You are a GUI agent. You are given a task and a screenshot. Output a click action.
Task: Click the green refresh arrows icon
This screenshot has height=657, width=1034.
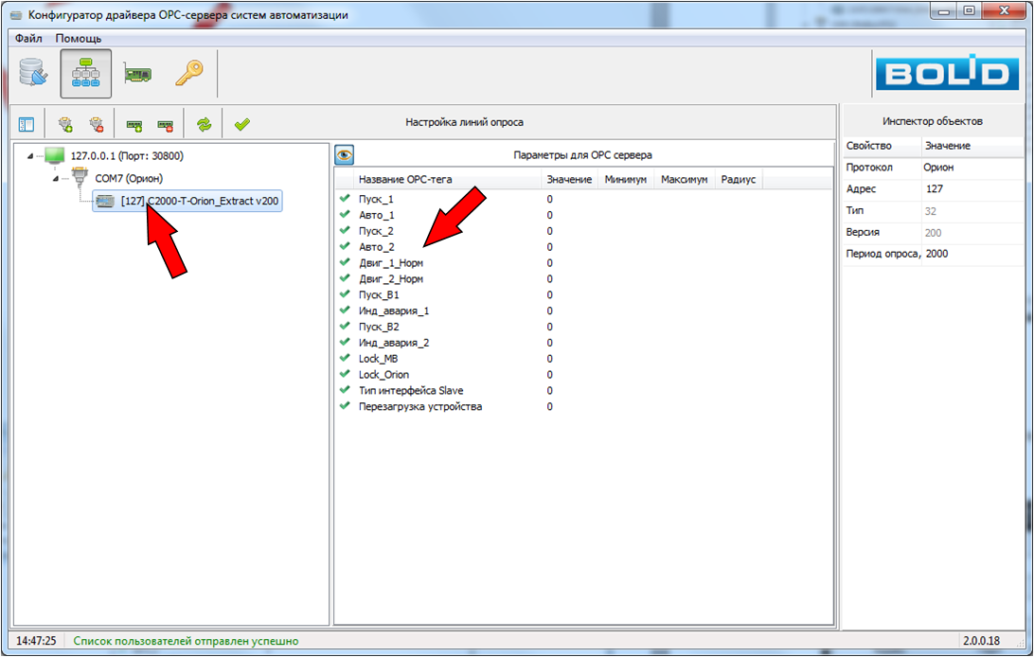coord(204,124)
